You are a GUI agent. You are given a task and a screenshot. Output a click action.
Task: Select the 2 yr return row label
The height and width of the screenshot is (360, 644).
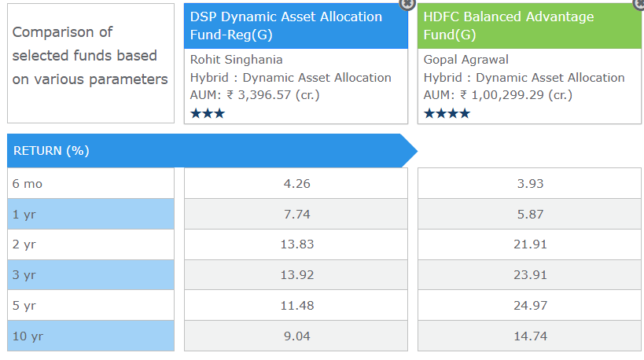point(90,244)
